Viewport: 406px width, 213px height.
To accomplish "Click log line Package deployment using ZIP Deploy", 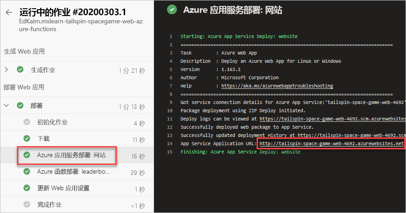I will (243, 110).
